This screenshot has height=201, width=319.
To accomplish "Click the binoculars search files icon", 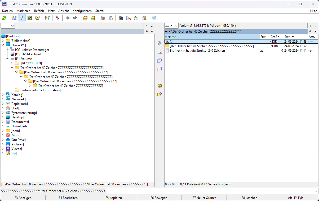I will (121, 18).
